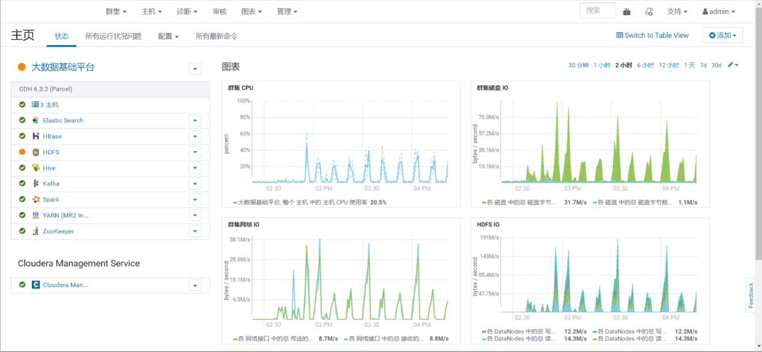Click the 添加 button
Viewport: 762px width, 352px height.
[x=722, y=35]
